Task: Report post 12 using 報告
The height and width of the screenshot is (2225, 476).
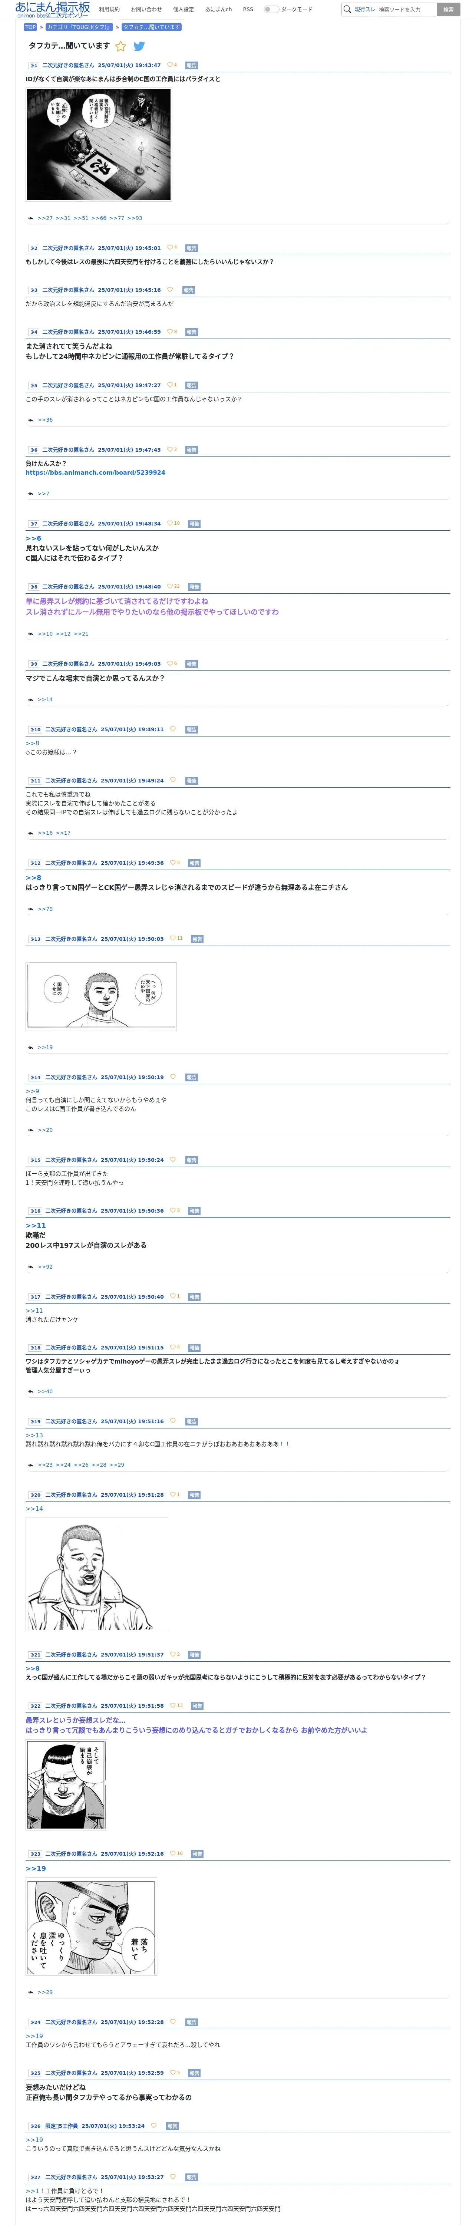Action: point(194,863)
